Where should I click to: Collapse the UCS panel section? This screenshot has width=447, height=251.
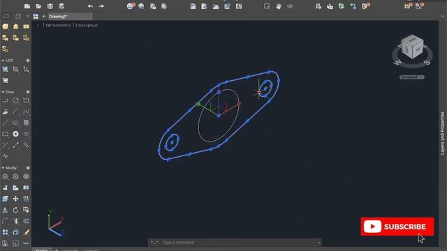(x=3, y=61)
